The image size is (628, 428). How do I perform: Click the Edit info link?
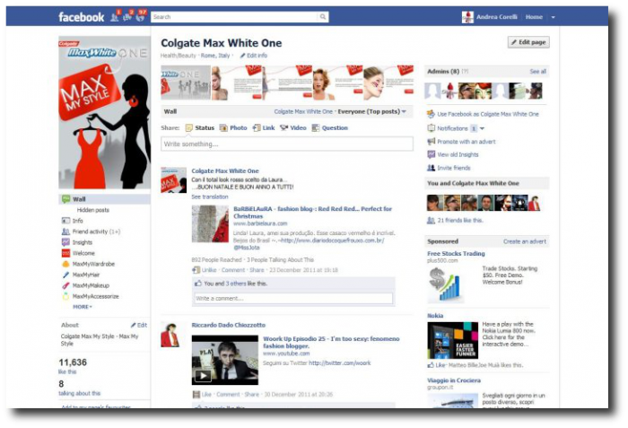(254, 56)
